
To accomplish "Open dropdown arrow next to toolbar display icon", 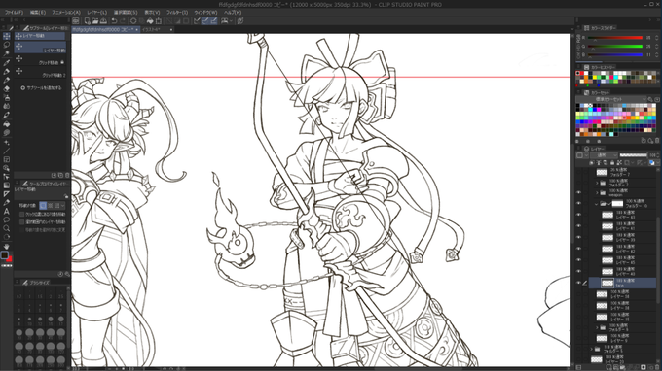I will tap(232, 20).
